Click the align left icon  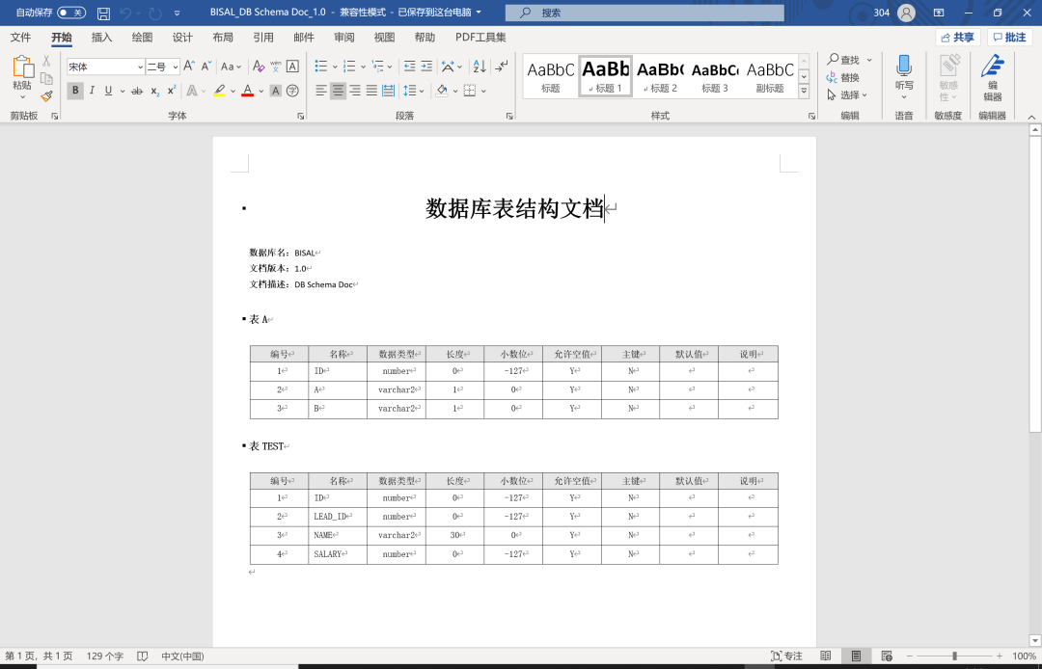coord(321,90)
